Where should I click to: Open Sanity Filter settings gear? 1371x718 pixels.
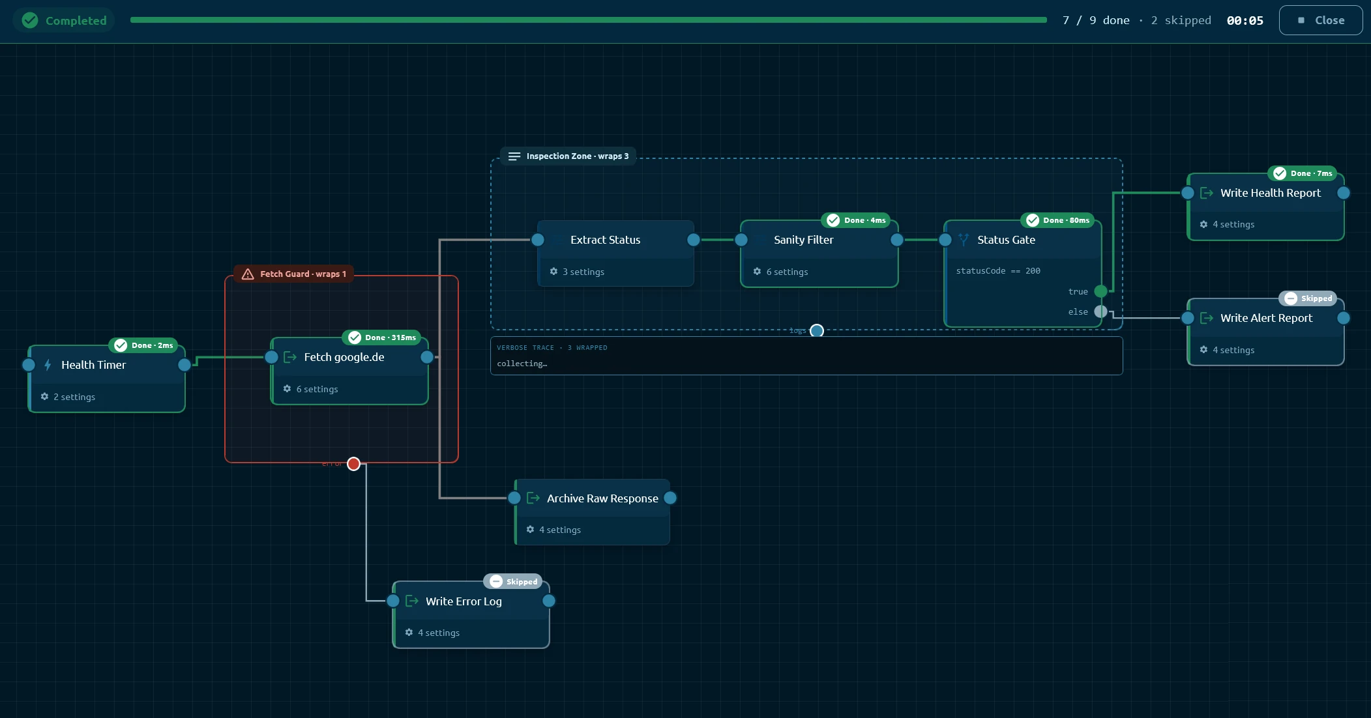coord(757,272)
